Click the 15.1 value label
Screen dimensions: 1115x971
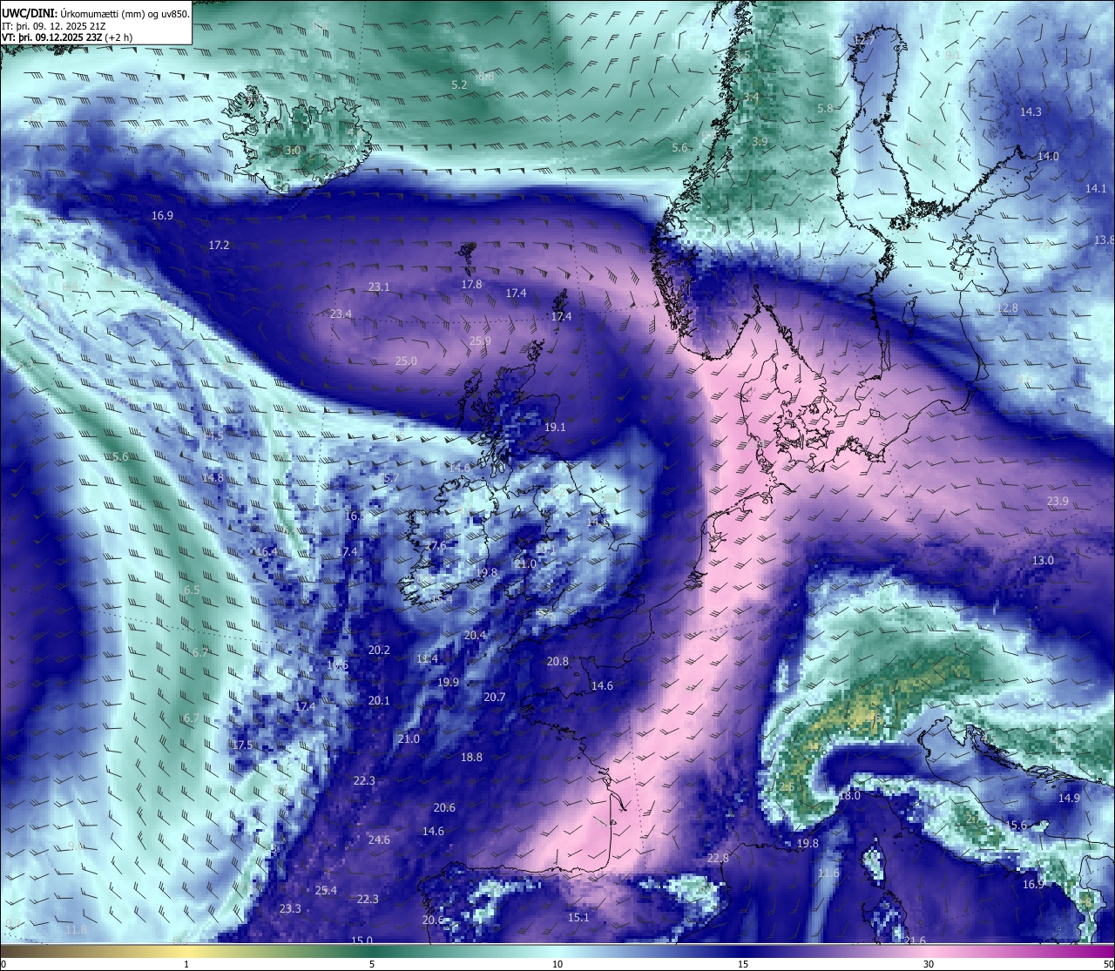tap(578, 917)
